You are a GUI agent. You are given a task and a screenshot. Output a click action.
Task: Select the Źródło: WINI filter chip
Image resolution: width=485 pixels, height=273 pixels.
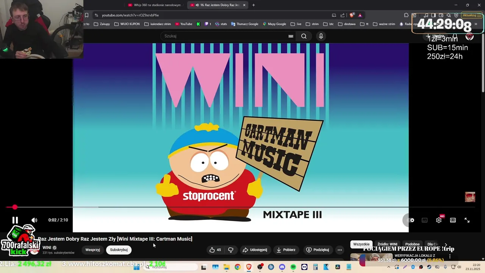click(387, 244)
